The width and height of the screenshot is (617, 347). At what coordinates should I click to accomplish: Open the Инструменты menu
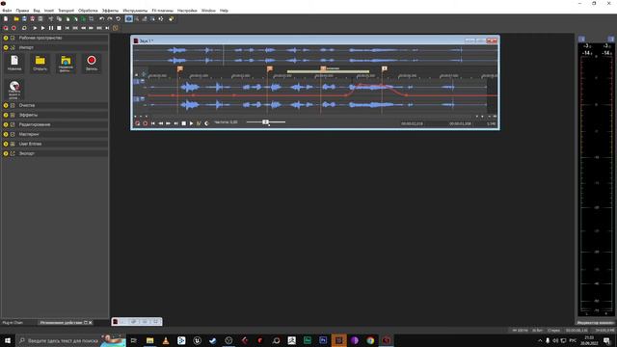[x=135, y=11]
